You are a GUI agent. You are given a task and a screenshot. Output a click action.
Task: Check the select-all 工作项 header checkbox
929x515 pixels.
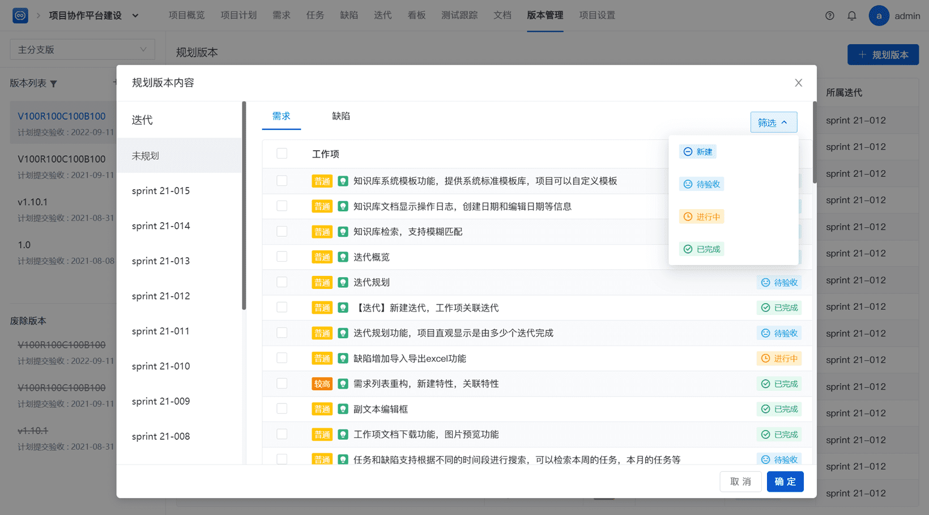(x=282, y=154)
